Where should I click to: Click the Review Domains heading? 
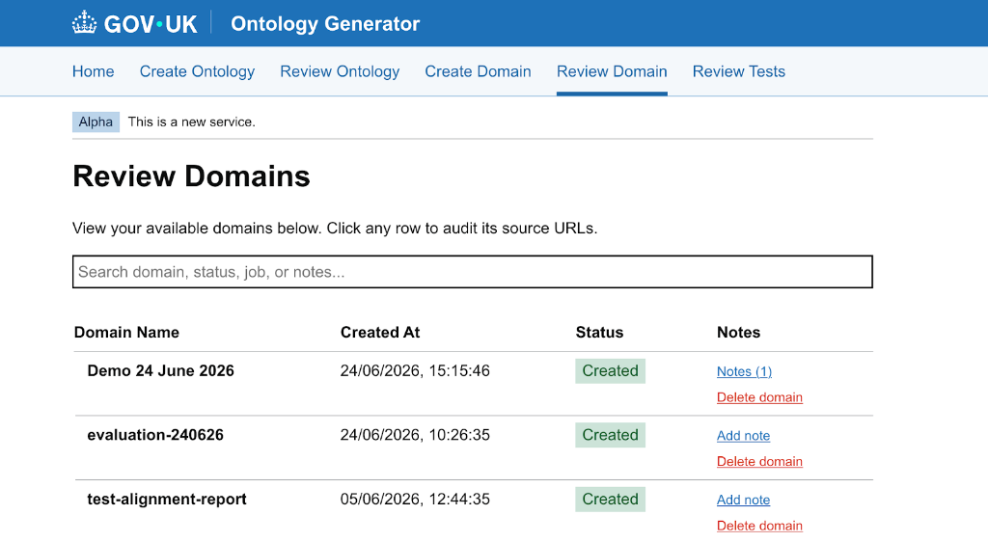[192, 176]
